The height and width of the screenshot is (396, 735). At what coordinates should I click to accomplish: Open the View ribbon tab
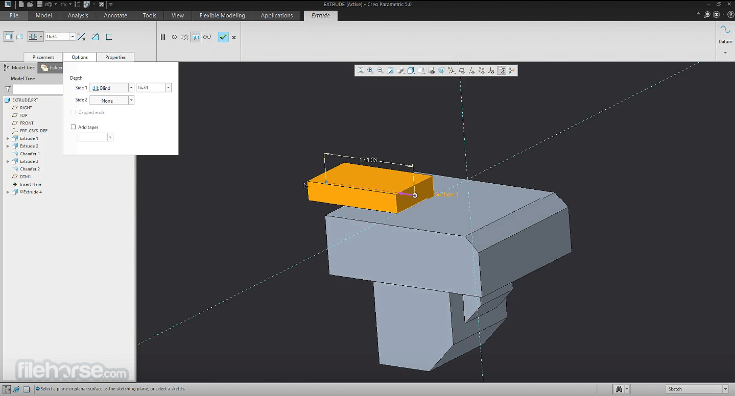[x=178, y=15]
